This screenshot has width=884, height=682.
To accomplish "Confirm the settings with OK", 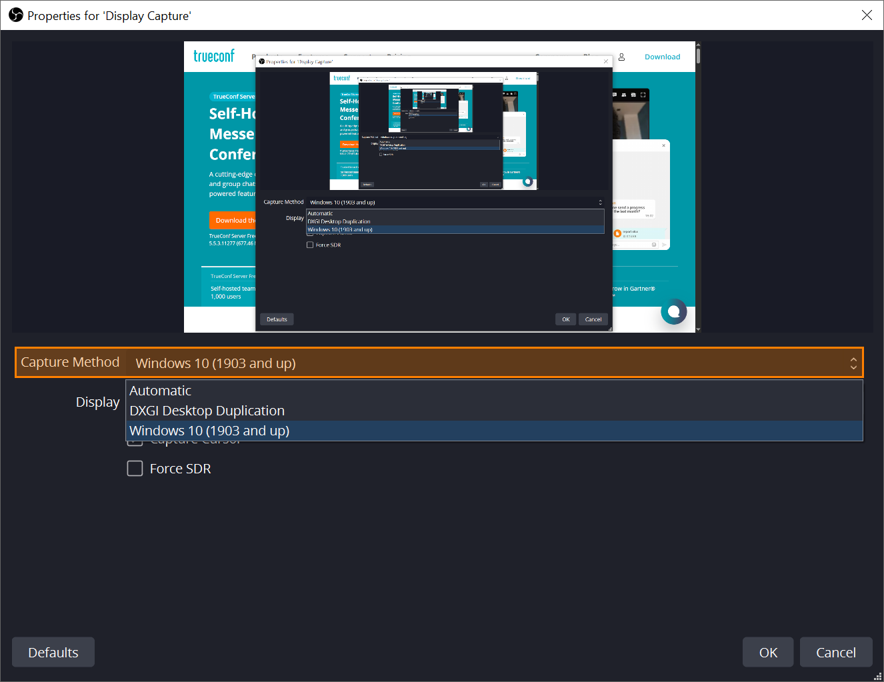I will 768,652.
